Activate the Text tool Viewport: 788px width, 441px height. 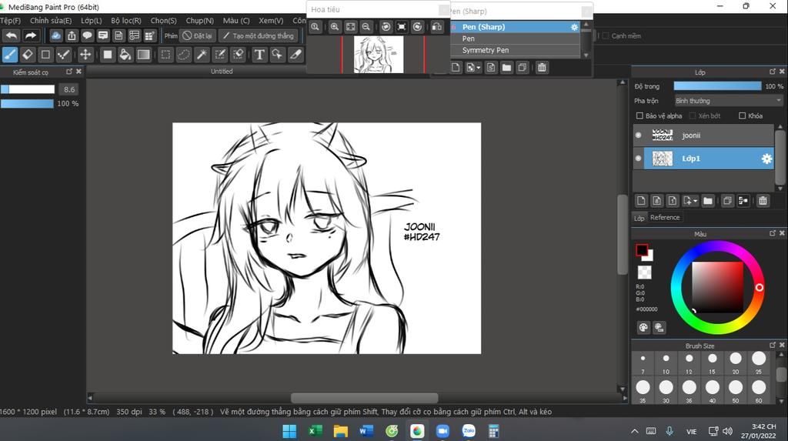[259, 55]
